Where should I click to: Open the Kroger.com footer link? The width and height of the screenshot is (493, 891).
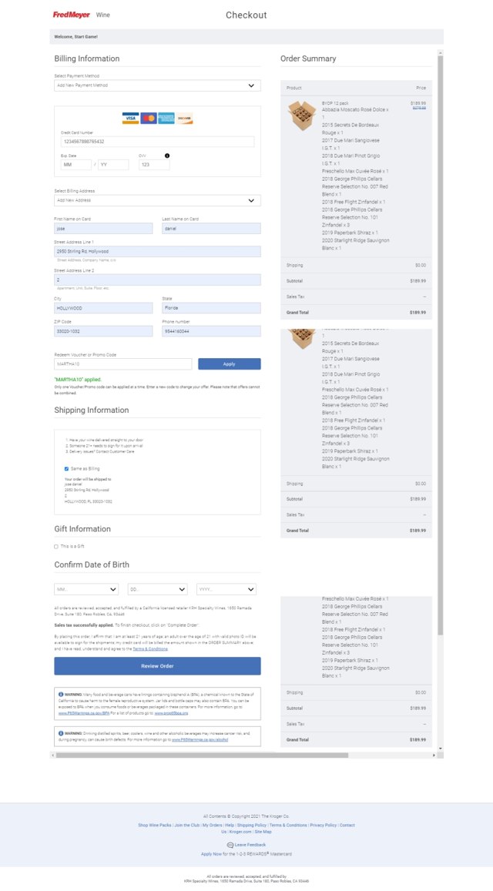click(x=240, y=832)
